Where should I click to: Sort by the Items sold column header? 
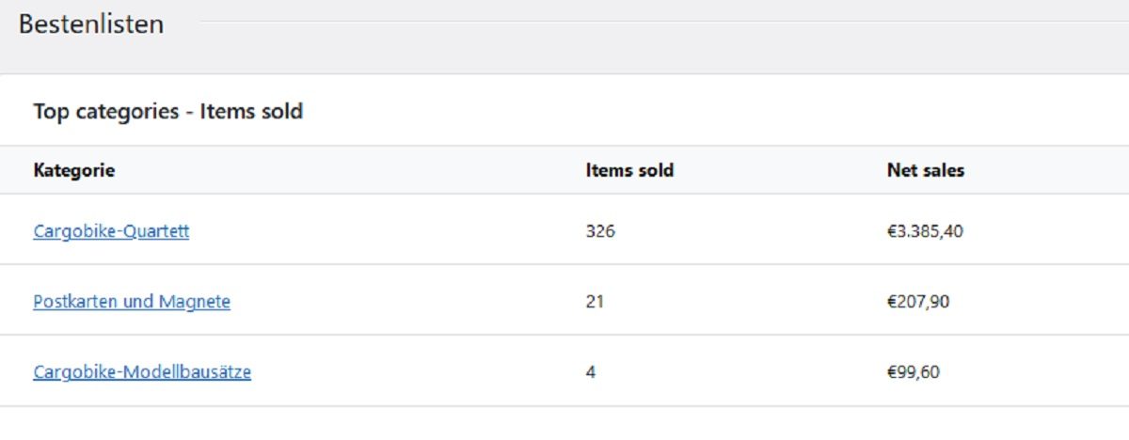point(629,170)
